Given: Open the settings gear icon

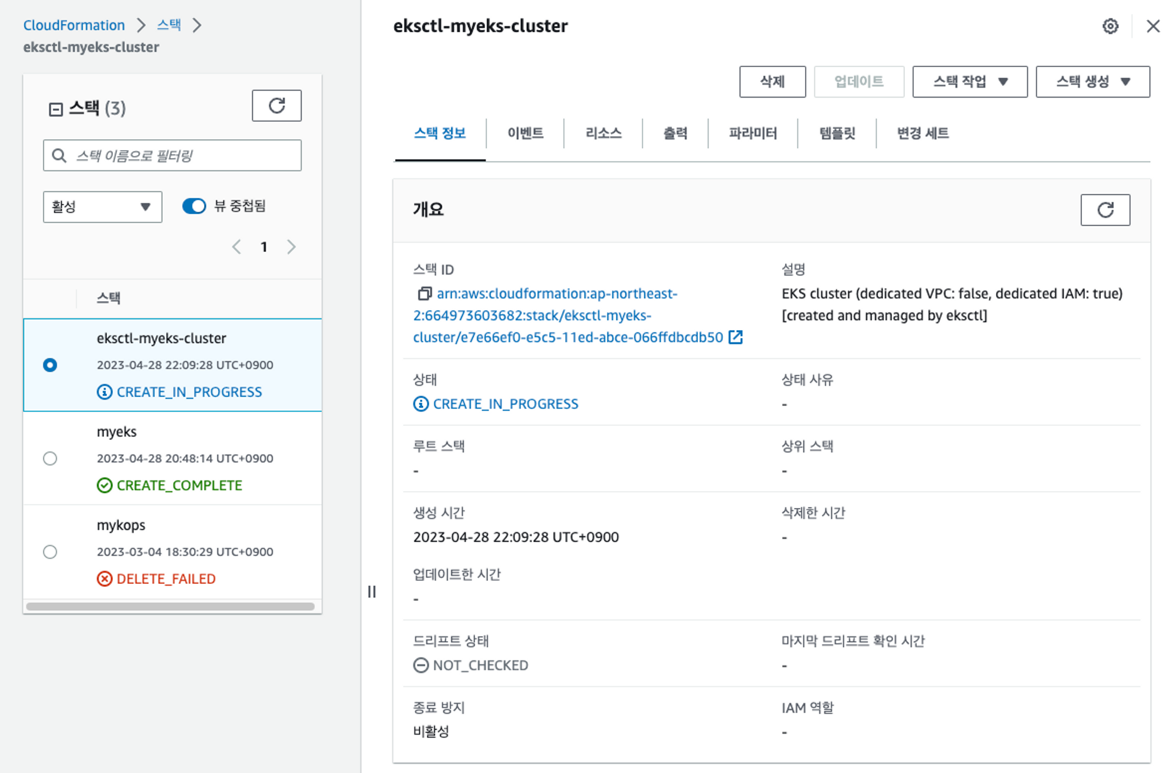Looking at the screenshot, I should click(x=1110, y=26).
